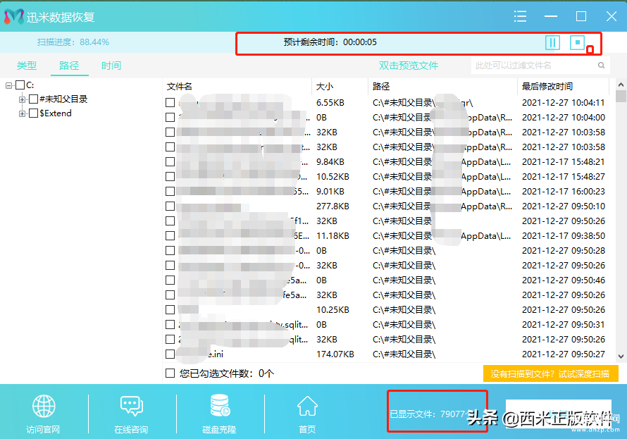Tick checkbox for the 6.55KB file row
The width and height of the screenshot is (627, 439).
tap(170, 103)
